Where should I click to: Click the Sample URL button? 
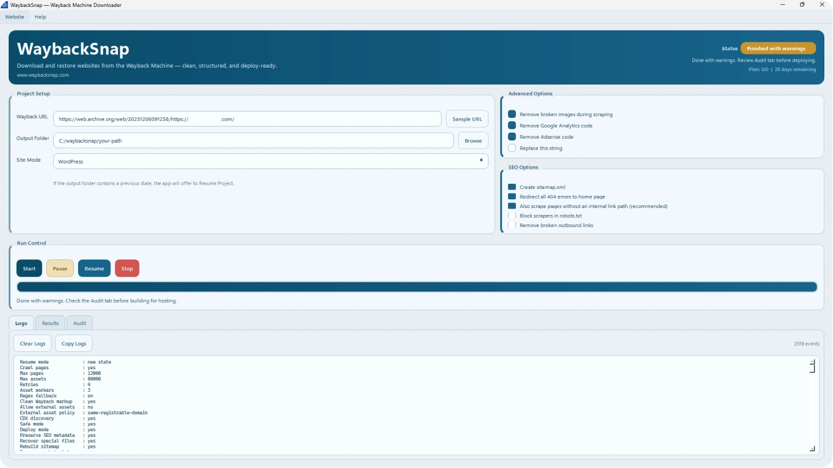click(x=467, y=119)
